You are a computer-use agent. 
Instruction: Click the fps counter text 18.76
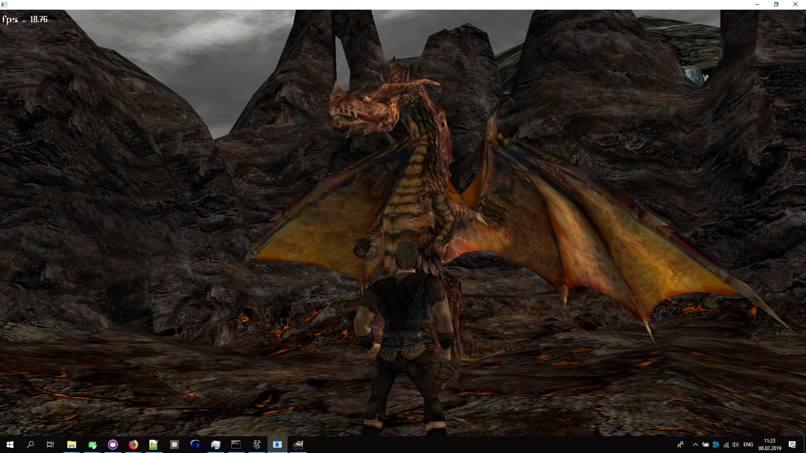pyautogui.click(x=39, y=19)
